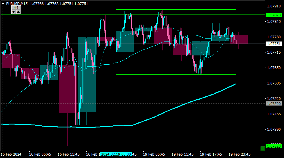284x158 pixels.
Task: Click the chart menu triangle beside EURUSD,M15
Action: [x=3, y=4]
